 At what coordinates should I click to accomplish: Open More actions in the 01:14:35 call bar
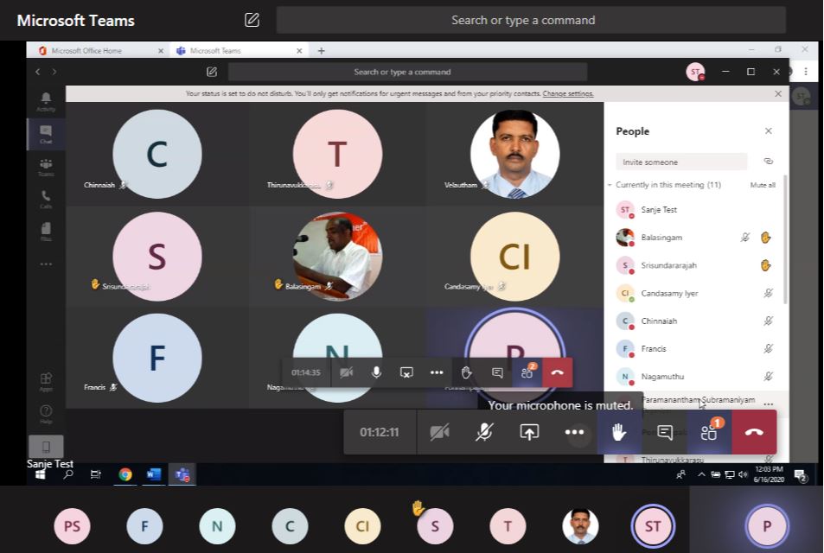pos(437,372)
